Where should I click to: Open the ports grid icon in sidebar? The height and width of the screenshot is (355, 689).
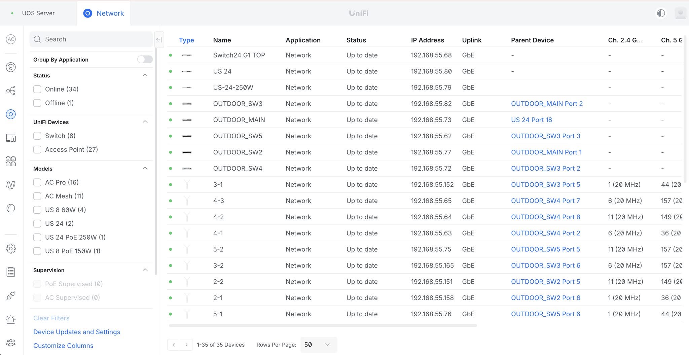pyautogui.click(x=11, y=161)
